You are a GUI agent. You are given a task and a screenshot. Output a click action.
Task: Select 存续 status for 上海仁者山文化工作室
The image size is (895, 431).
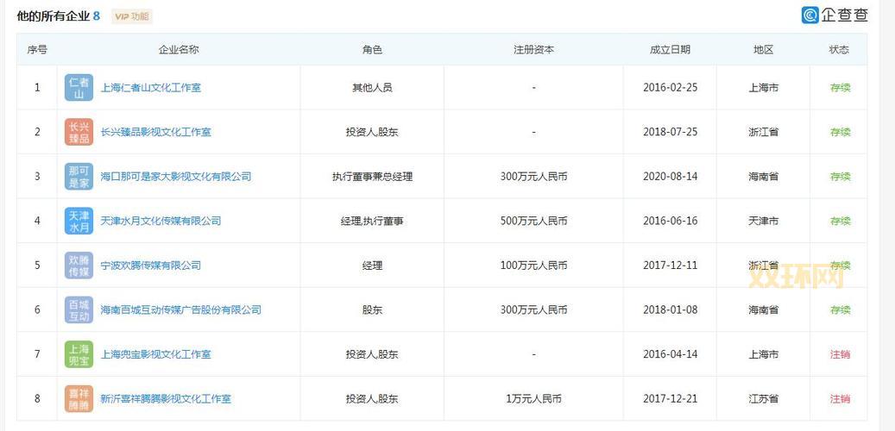click(x=840, y=88)
